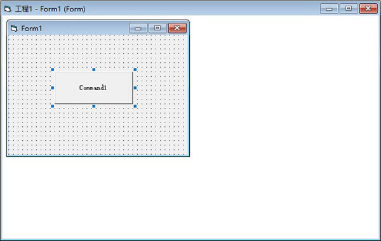The image size is (381, 241).
Task: Maximize the inner Form1 window
Action: click(x=157, y=28)
